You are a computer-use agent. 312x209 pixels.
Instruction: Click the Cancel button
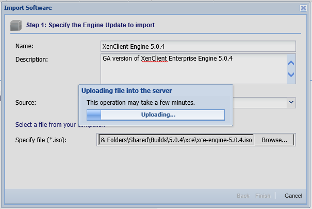293,196
